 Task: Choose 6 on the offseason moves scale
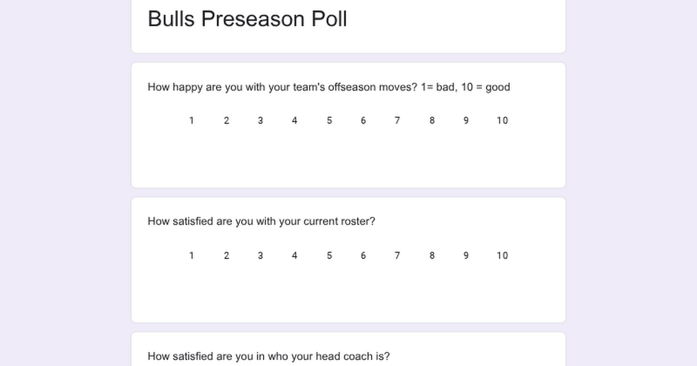(x=363, y=121)
